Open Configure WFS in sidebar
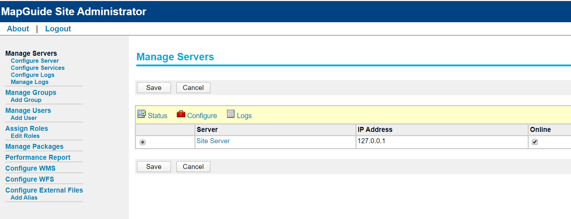Image resolution: width=571 pixels, height=219 pixels. click(x=30, y=179)
